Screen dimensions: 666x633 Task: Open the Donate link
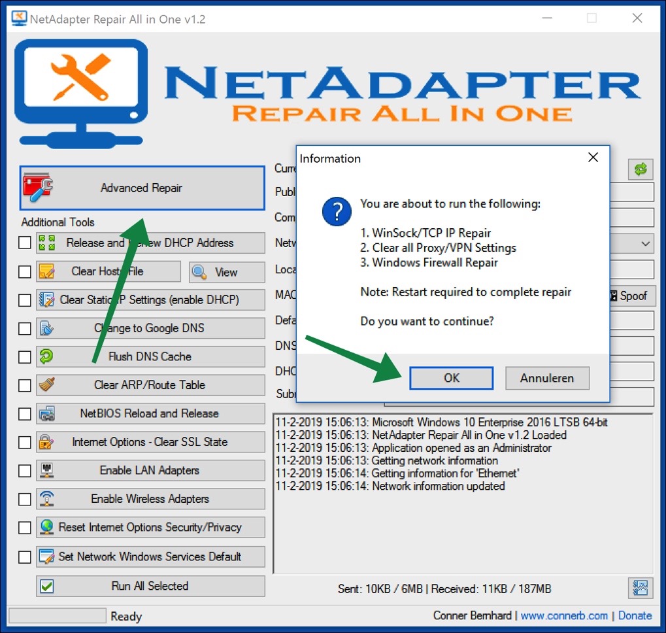pyautogui.click(x=635, y=615)
